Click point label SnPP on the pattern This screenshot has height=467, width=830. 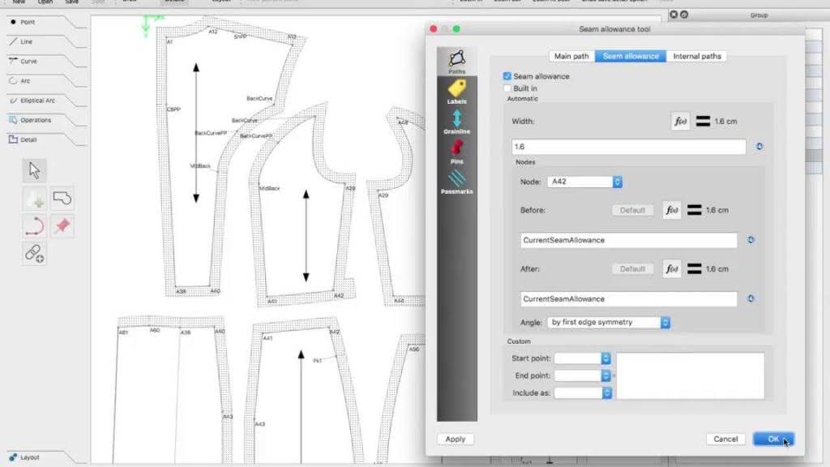pos(240,36)
